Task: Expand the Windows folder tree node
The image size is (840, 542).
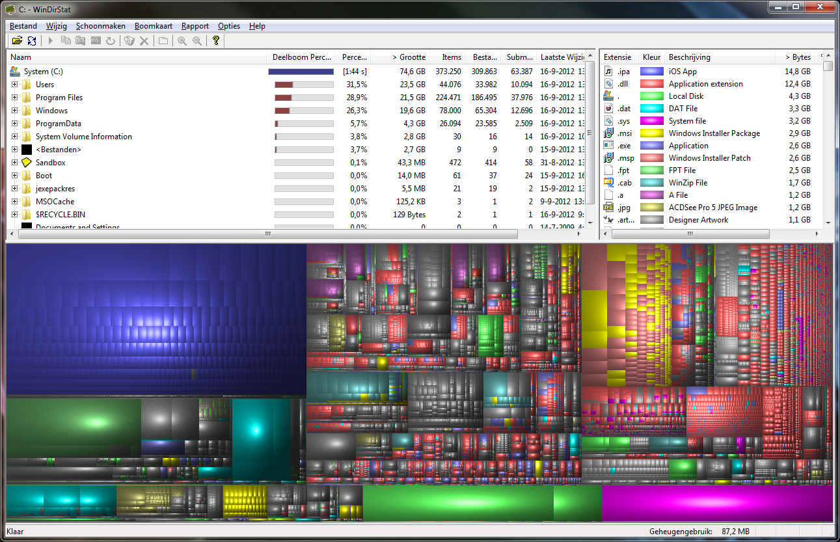Action: [14, 111]
